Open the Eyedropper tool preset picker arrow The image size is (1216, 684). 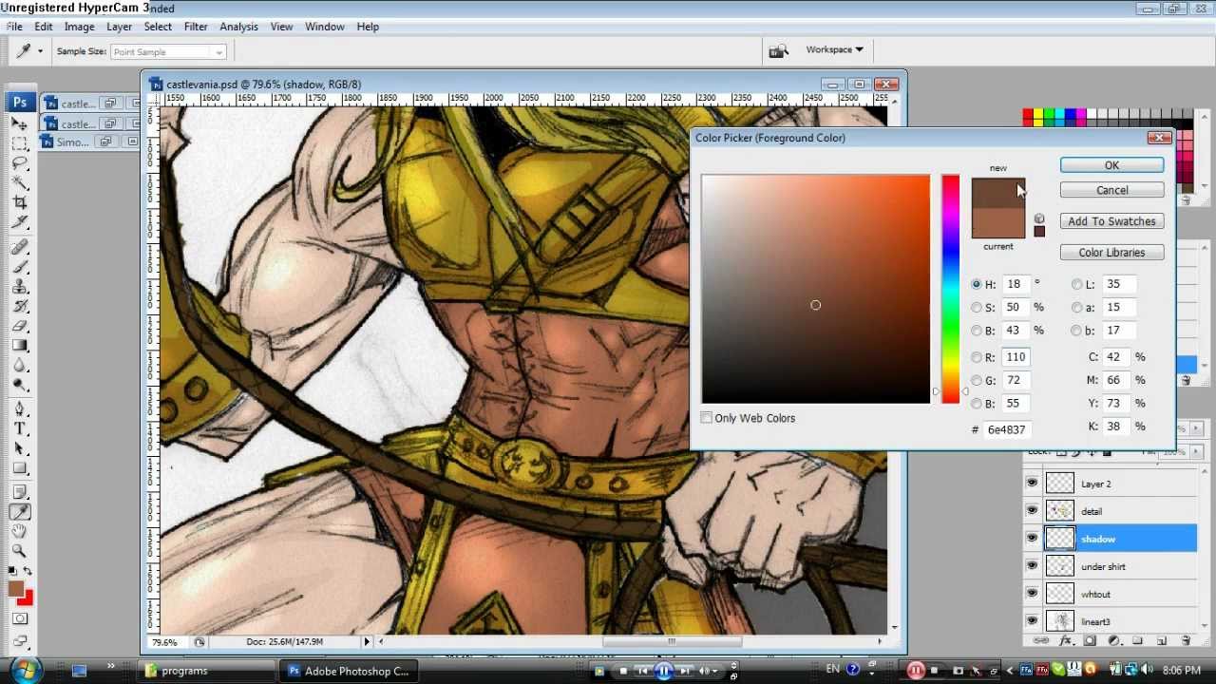coord(40,51)
